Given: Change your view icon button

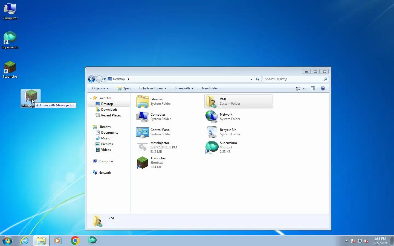Looking at the screenshot, I should point(298,88).
